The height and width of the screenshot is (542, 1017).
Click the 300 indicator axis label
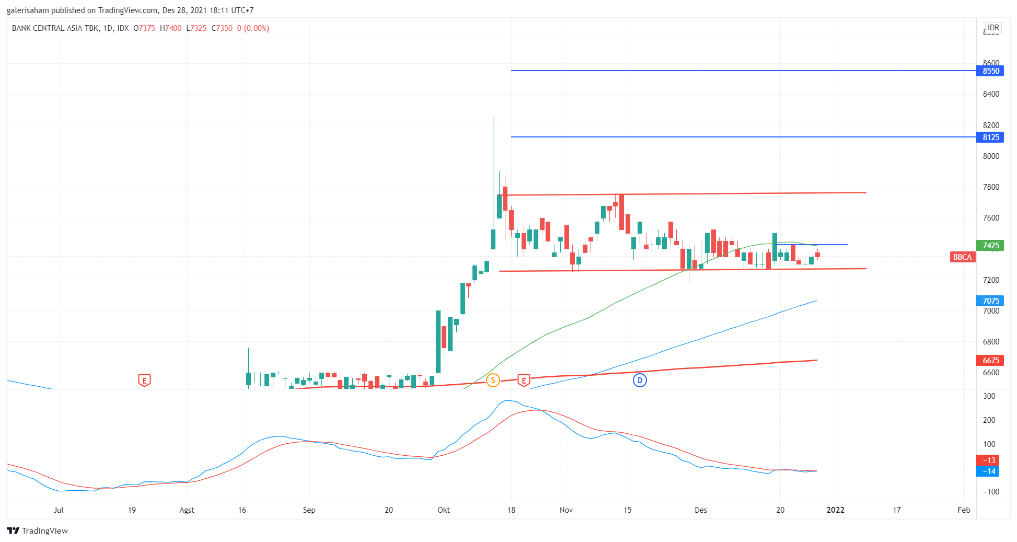coord(989,396)
